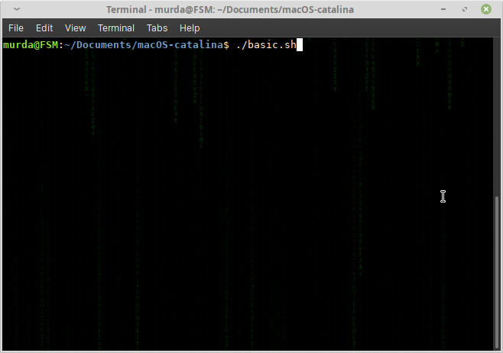
Task: Click the vertical scrollbar thumb
Action: pos(498,267)
